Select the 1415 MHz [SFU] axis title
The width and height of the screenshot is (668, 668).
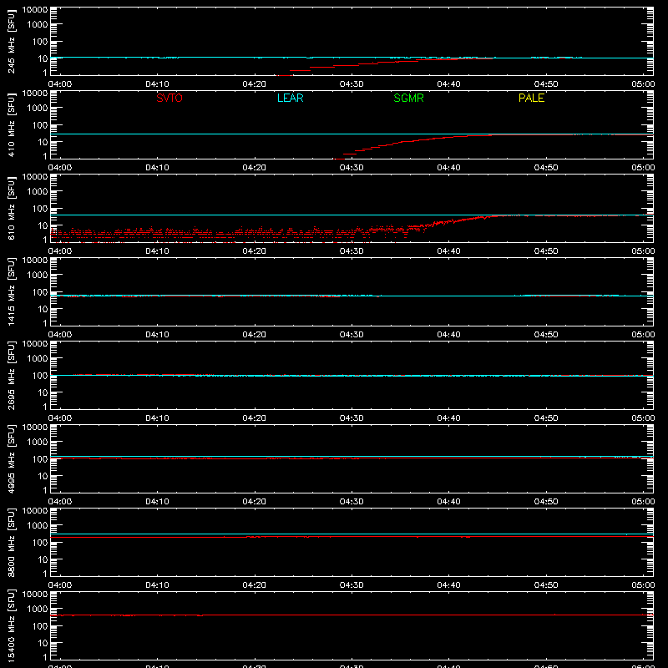(12, 292)
